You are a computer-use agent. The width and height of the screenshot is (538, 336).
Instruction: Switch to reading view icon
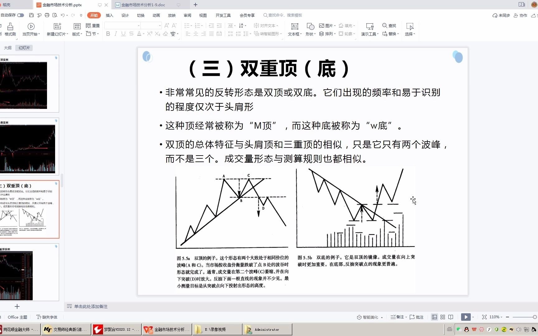(451, 317)
